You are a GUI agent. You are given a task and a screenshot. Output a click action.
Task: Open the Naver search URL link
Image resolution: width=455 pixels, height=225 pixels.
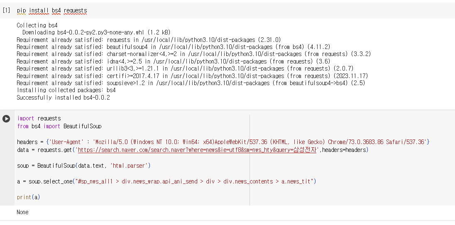[197, 150]
